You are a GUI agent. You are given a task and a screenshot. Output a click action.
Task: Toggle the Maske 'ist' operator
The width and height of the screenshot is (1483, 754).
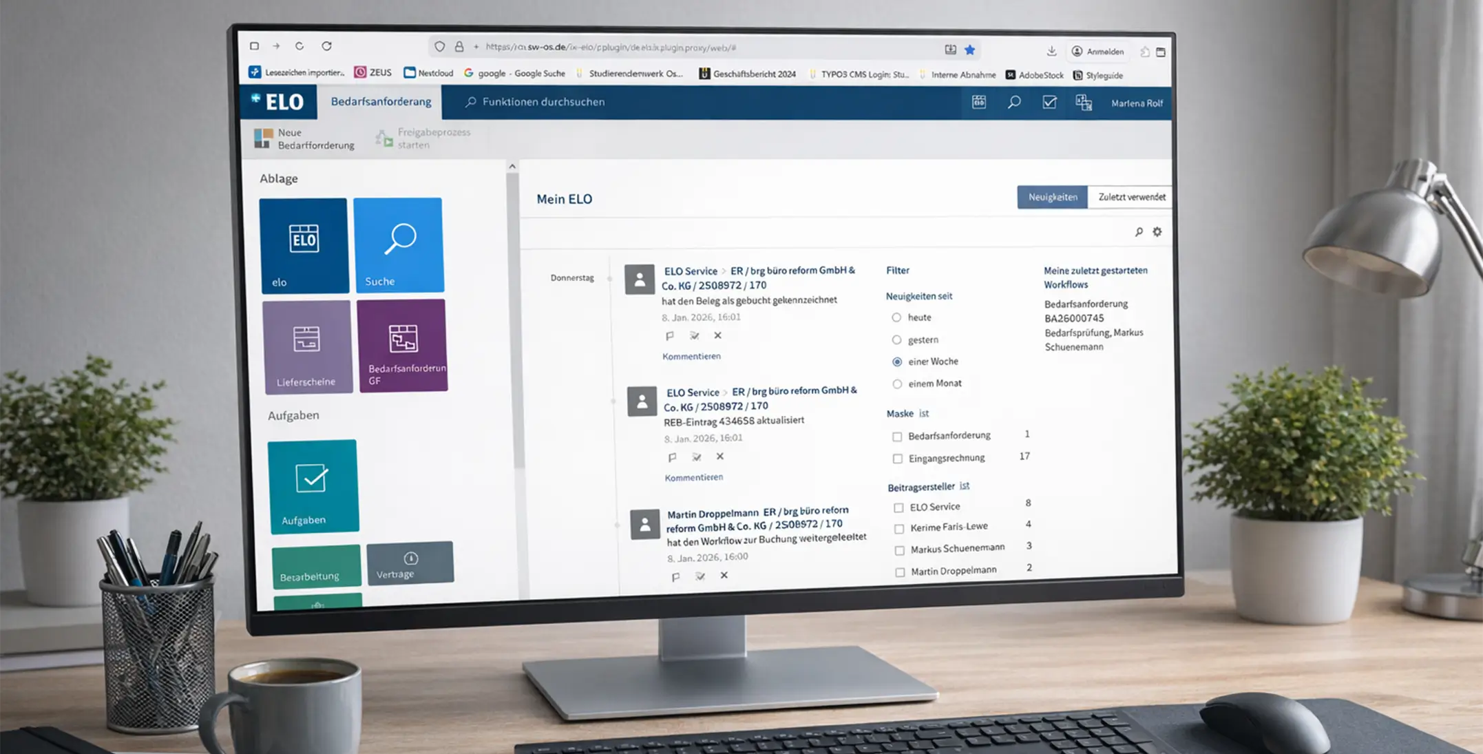[924, 413]
